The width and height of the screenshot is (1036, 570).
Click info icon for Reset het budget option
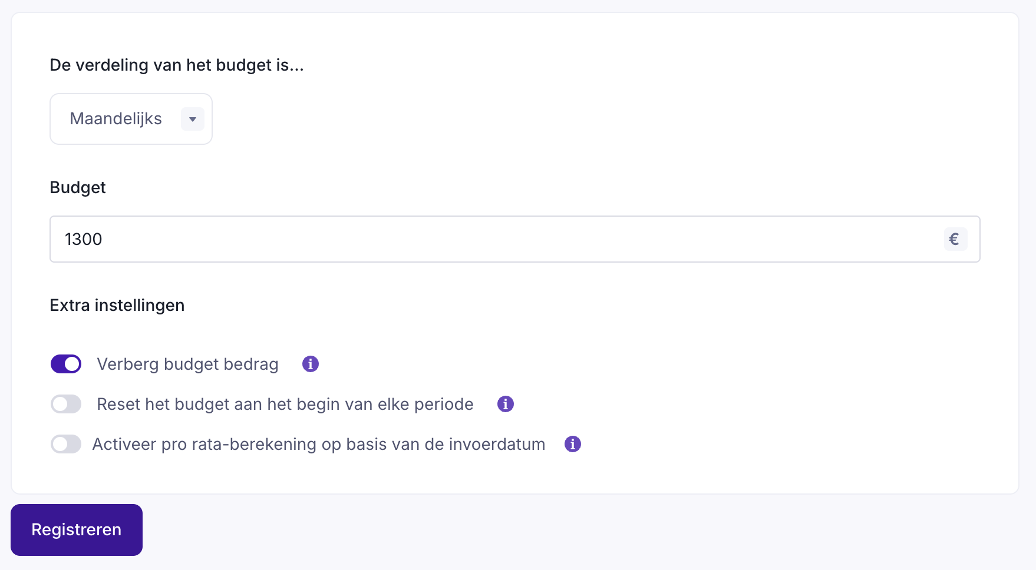click(x=506, y=404)
